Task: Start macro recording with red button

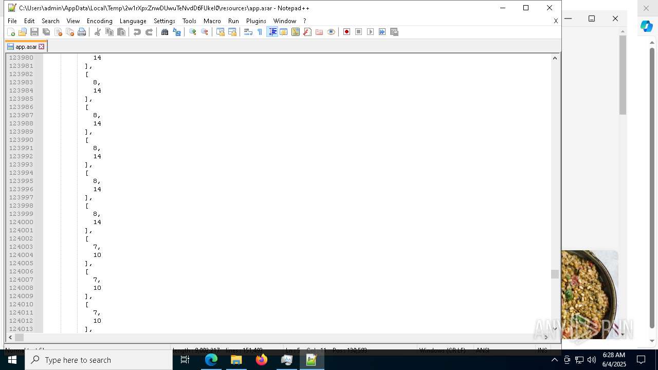Action: click(x=347, y=32)
